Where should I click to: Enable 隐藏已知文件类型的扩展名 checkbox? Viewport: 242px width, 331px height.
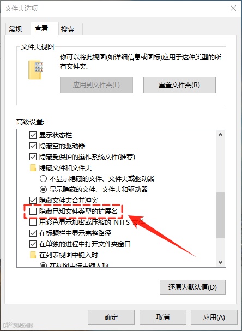pyautogui.click(x=33, y=211)
